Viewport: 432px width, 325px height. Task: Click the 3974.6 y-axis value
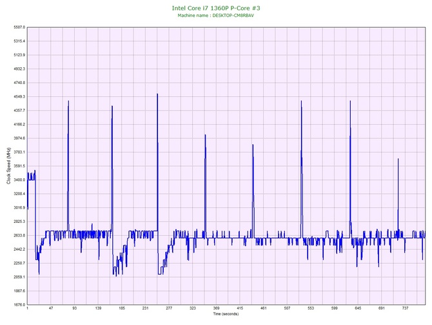point(19,138)
